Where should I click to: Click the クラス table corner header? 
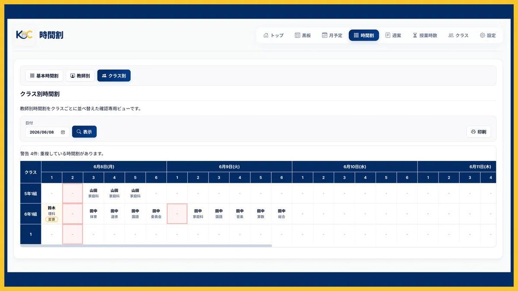pyautogui.click(x=31, y=172)
